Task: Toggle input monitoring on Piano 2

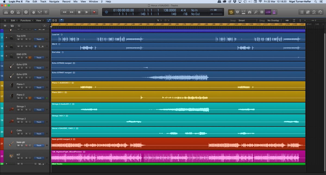Action: (30, 98)
